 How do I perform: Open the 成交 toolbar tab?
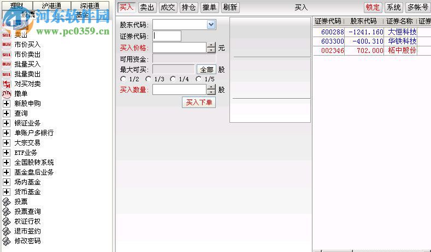pos(168,8)
